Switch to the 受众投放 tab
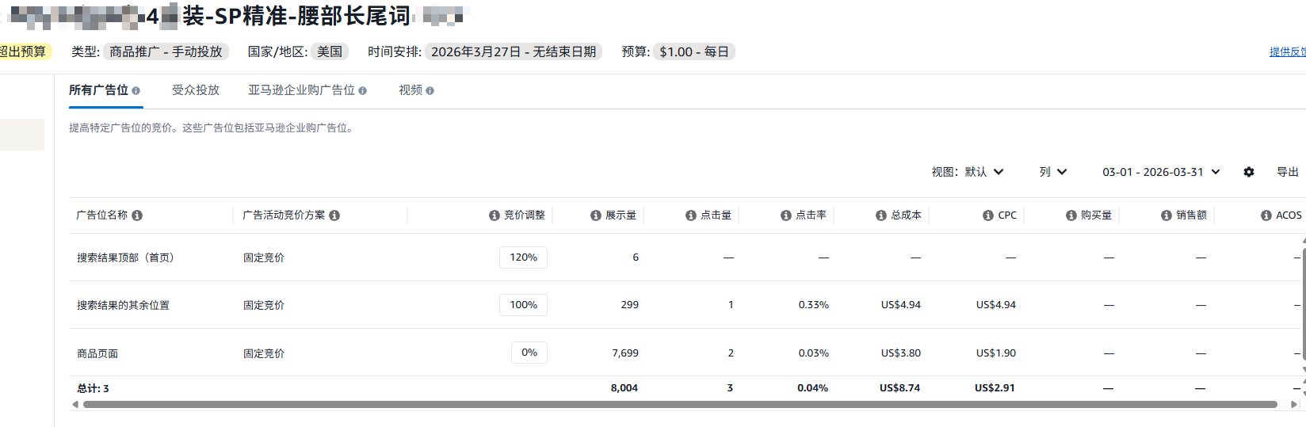This screenshot has width=1306, height=427. click(196, 90)
